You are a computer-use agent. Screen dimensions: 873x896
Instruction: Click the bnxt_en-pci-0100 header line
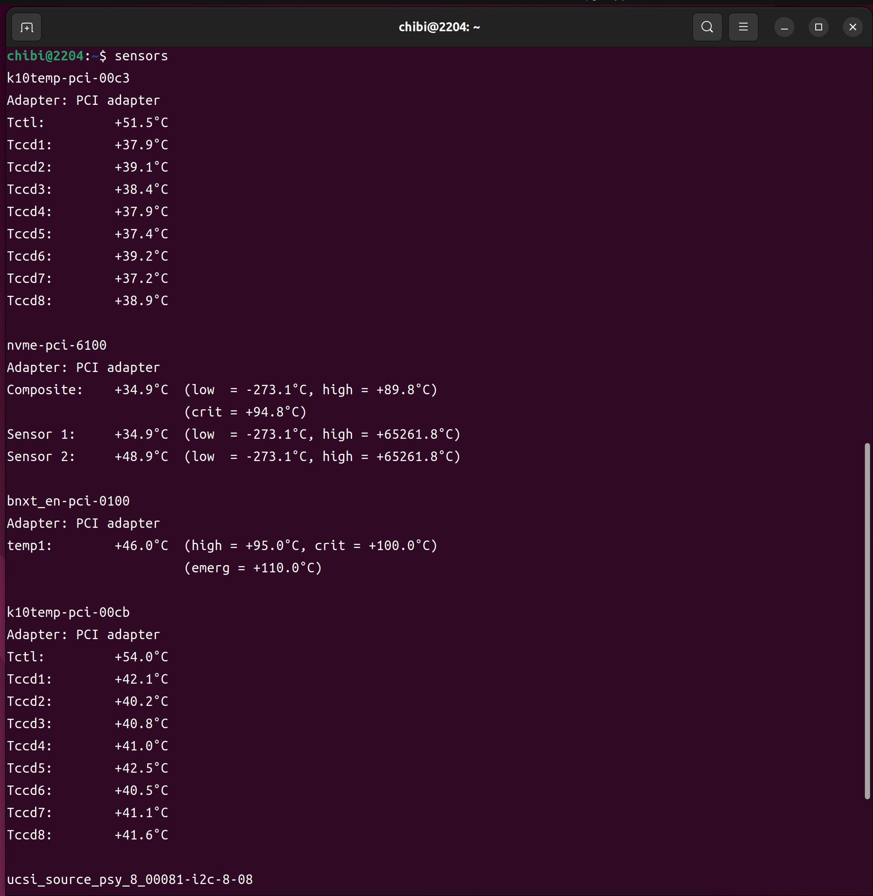(x=68, y=501)
